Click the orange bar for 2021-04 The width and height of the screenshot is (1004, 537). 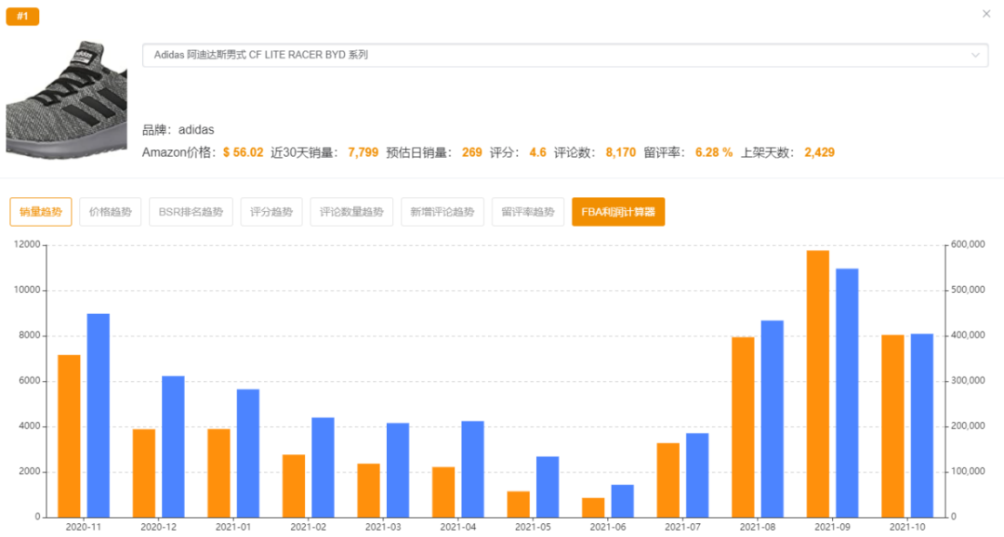tap(443, 492)
